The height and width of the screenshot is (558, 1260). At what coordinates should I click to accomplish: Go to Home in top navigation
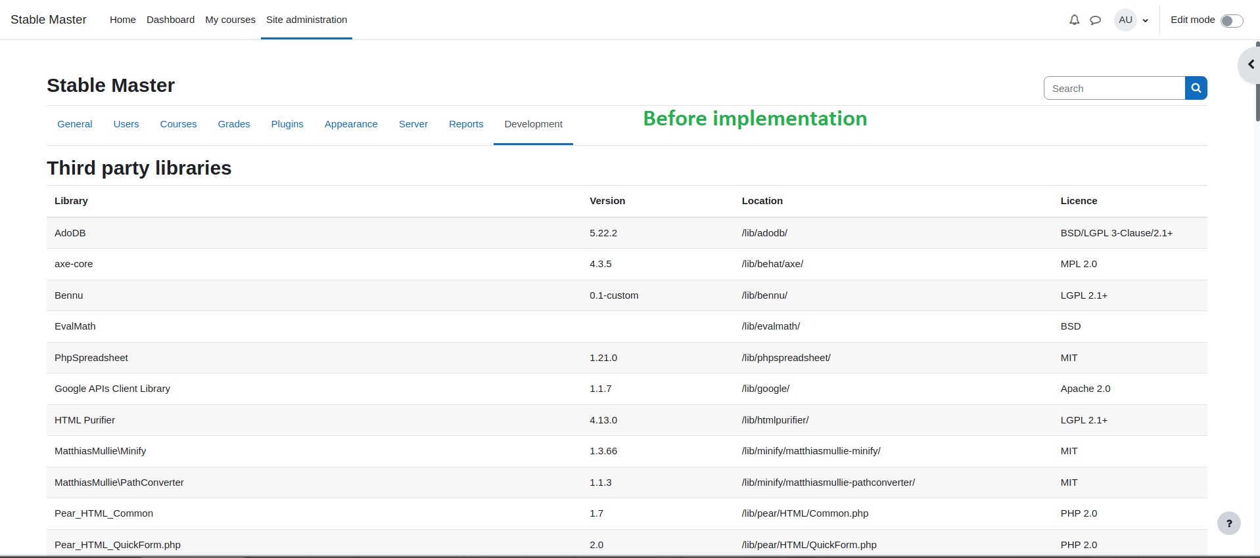122,20
